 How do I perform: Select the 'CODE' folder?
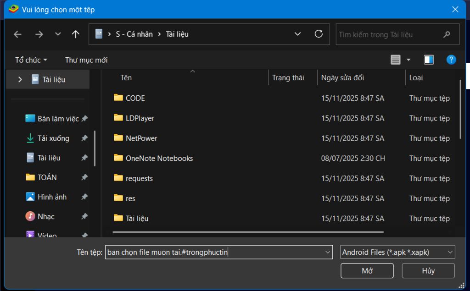pyautogui.click(x=135, y=98)
